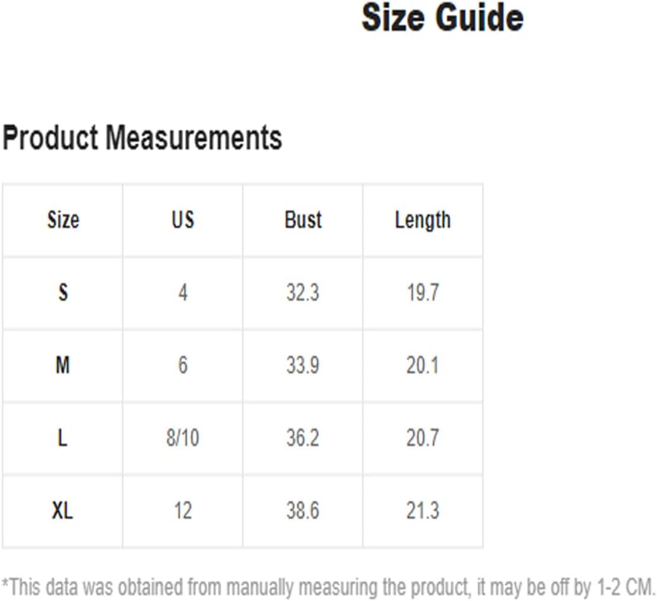The width and height of the screenshot is (657, 601).
Task: Click the M size row label
Action: pyautogui.click(x=63, y=365)
